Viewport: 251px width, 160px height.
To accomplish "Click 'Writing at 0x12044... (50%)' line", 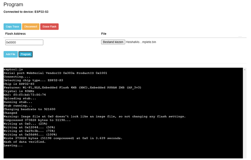I will pyautogui.click(x=29, y=127).
